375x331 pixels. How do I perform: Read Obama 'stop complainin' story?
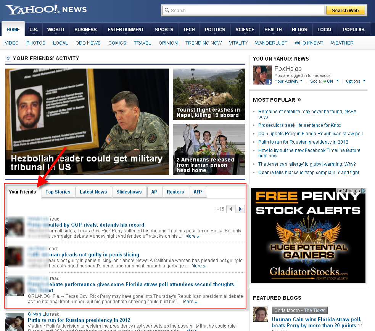coord(309,173)
